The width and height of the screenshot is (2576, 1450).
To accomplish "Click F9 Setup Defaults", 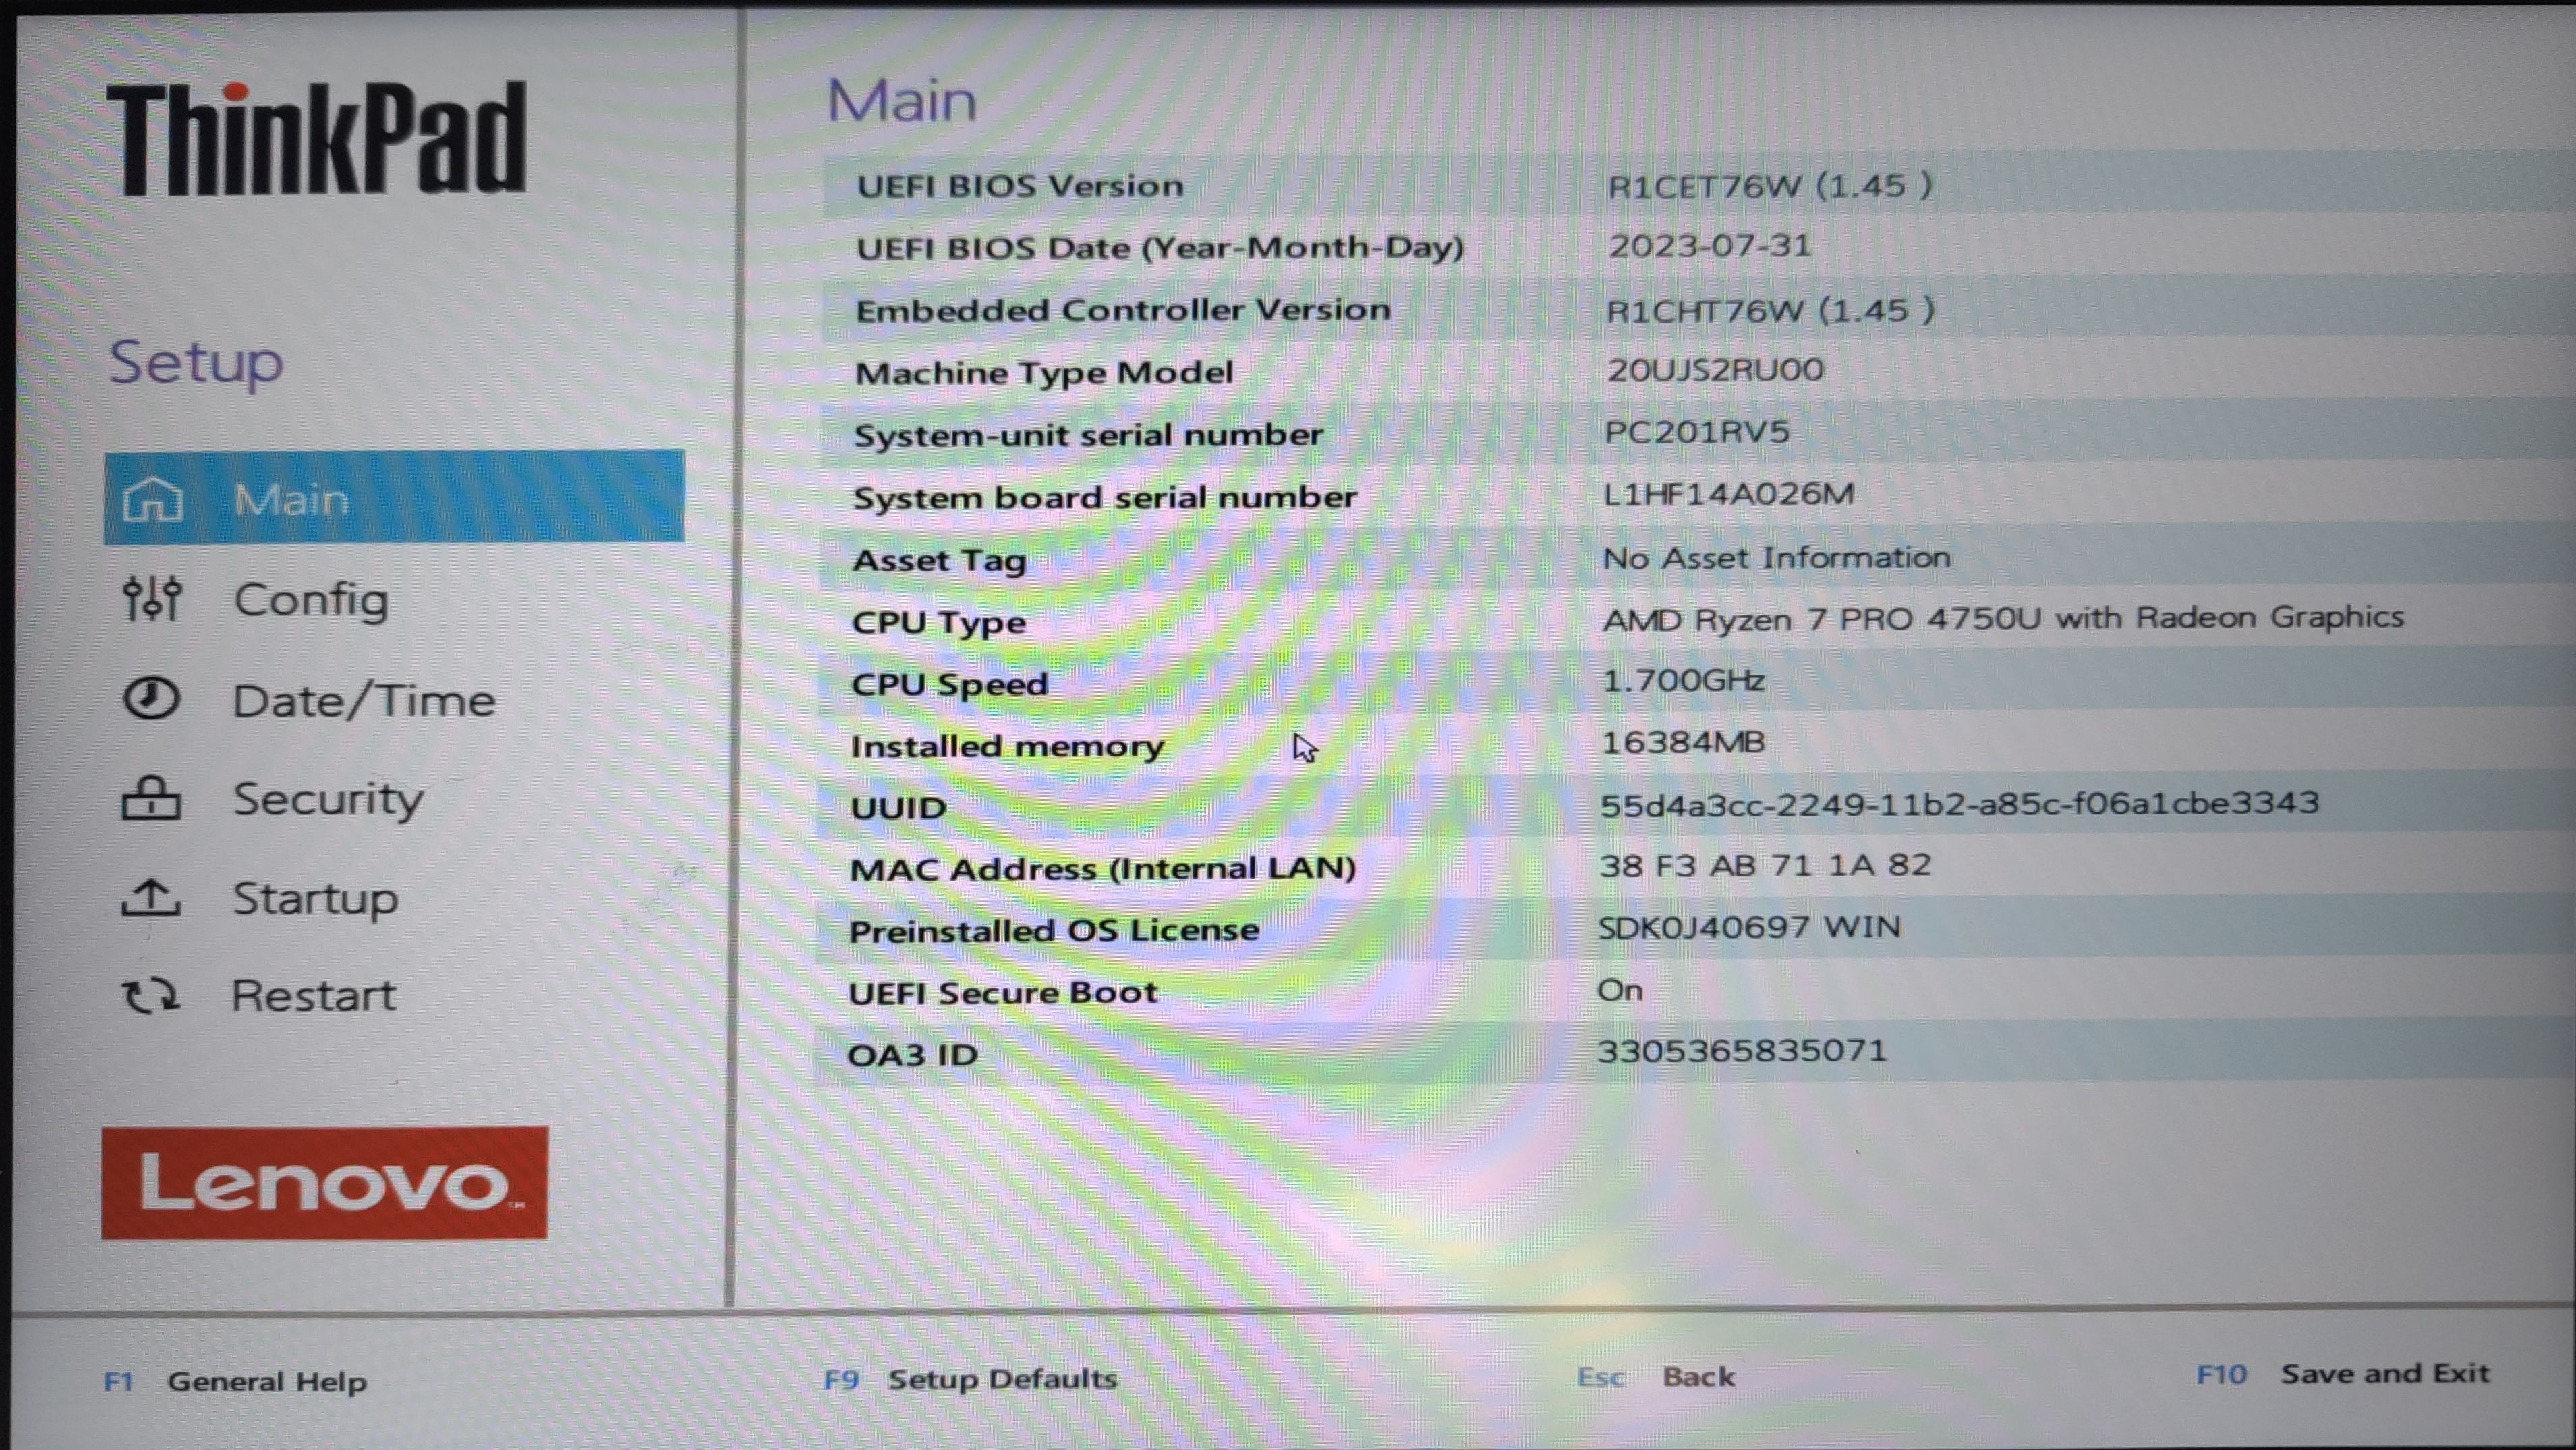I will click(x=971, y=1379).
